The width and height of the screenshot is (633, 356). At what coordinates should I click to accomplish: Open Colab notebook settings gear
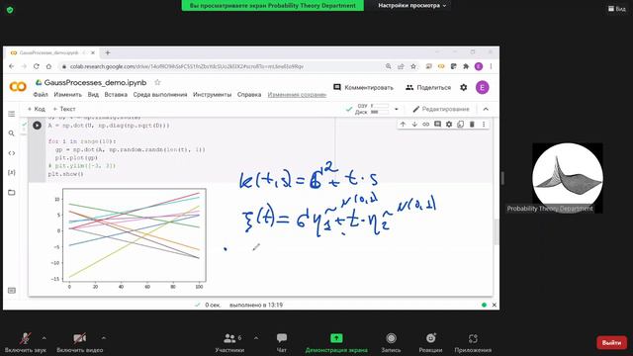[464, 87]
